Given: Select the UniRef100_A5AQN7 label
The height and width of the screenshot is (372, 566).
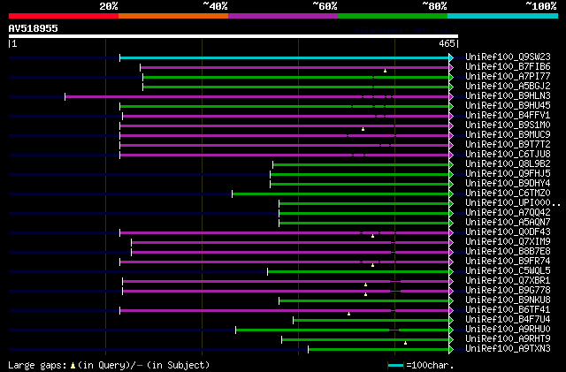Looking at the screenshot, I should (x=508, y=223).
